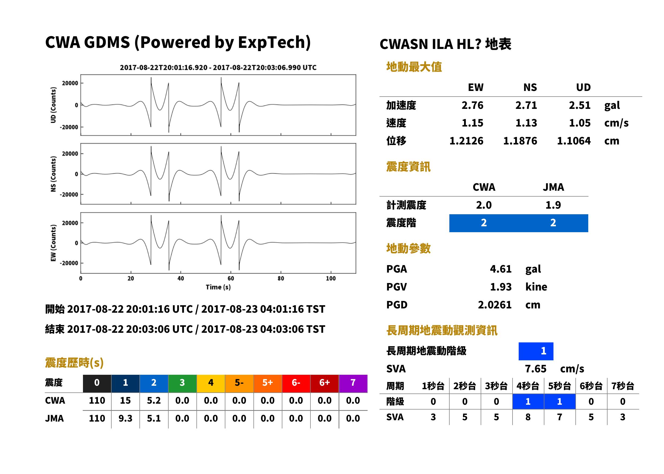The image size is (664, 474).
Task: Click the CWASN ILA station title
Action: click(x=445, y=44)
